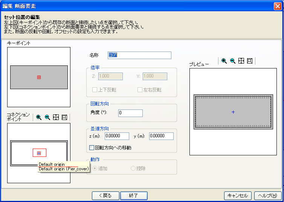Fit connection point view to window icon
Image resolution: width=284 pixels, height=202 pixels.
56,117
